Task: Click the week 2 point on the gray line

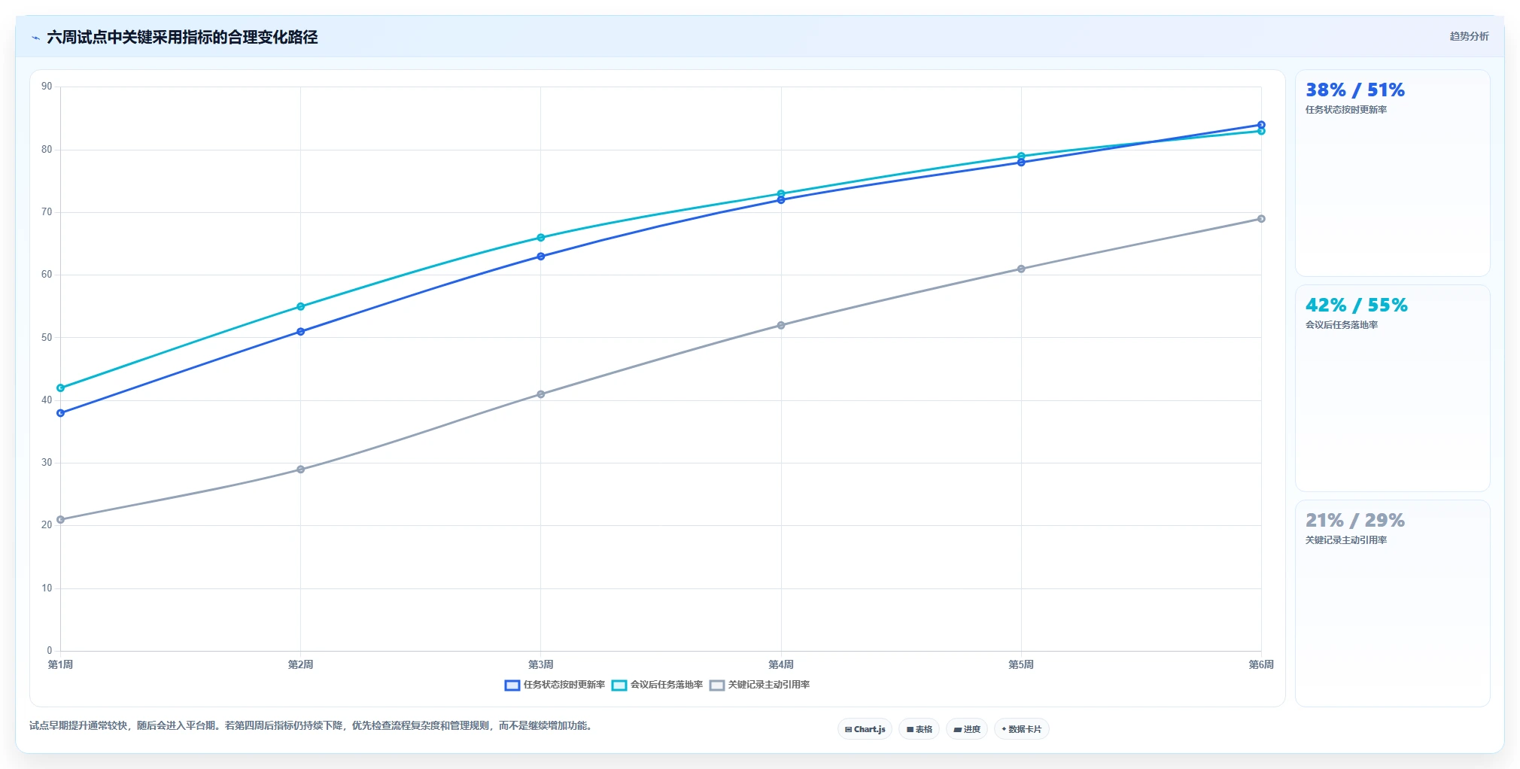Action: [300, 470]
